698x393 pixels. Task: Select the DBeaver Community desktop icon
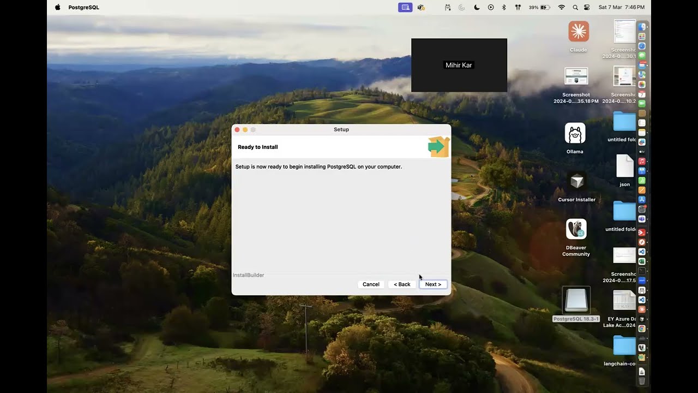coord(576,229)
